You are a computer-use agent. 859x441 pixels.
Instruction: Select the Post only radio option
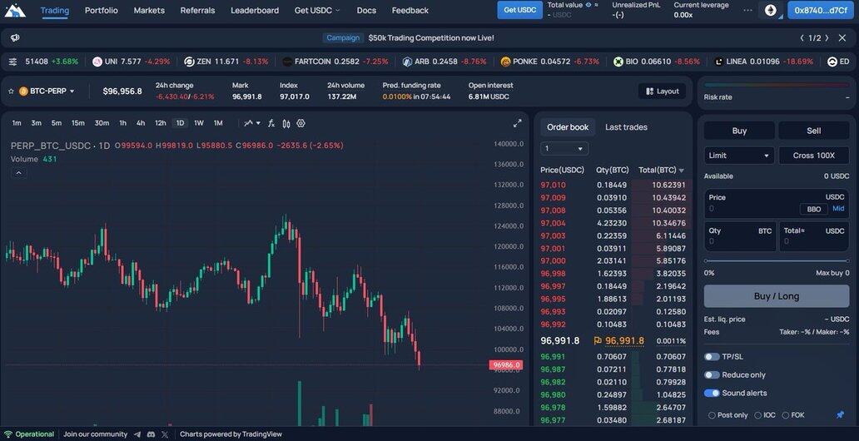(x=712, y=415)
